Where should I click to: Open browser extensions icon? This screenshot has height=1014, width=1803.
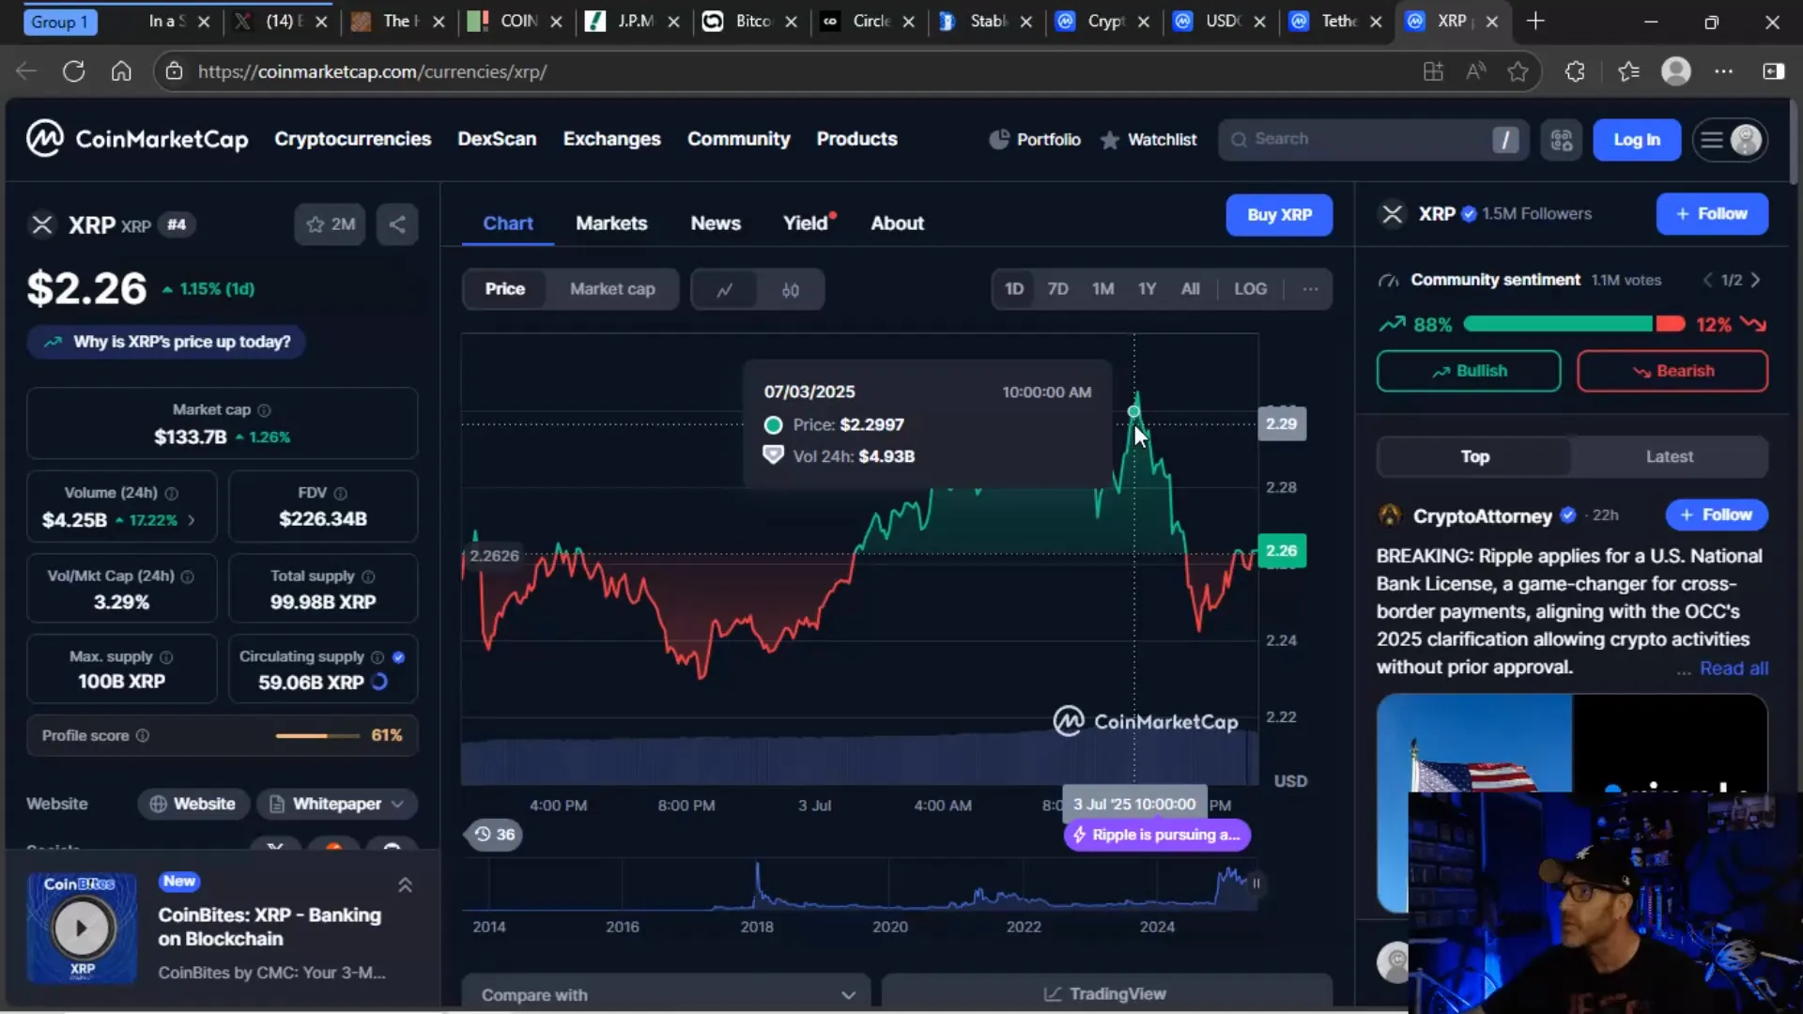click(1575, 71)
